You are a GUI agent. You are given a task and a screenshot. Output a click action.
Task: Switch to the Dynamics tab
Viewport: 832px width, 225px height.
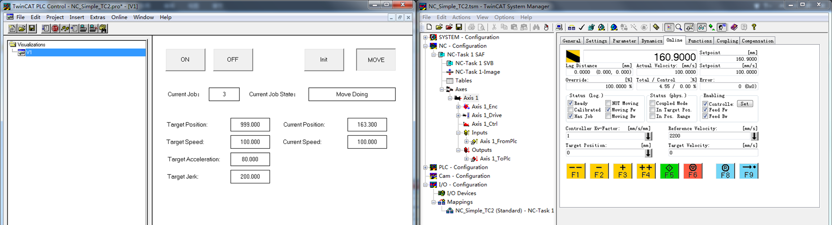[x=651, y=41]
